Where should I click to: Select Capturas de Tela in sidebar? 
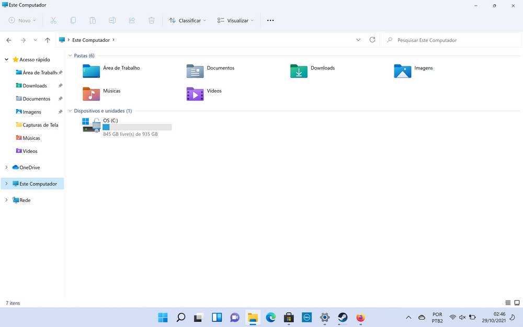(x=40, y=125)
